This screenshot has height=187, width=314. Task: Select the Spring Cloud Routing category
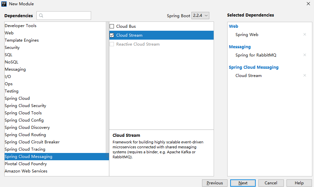pyautogui.click(x=55, y=135)
